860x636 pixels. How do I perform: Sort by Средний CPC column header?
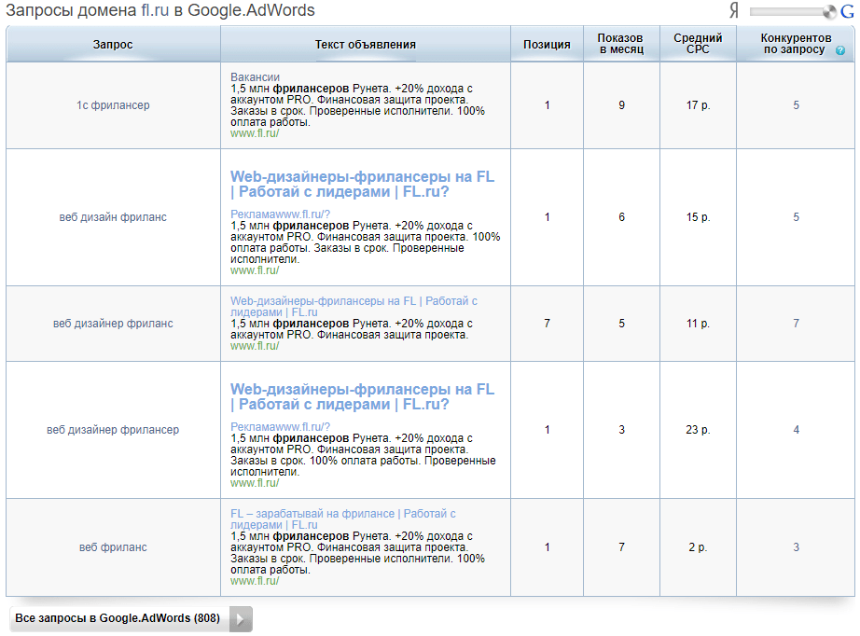(698, 44)
